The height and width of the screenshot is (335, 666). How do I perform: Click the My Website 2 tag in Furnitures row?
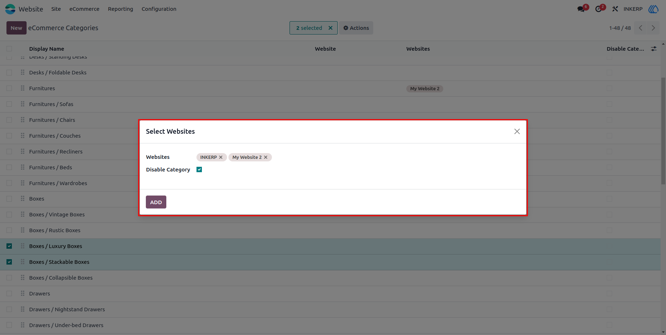pyautogui.click(x=425, y=89)
